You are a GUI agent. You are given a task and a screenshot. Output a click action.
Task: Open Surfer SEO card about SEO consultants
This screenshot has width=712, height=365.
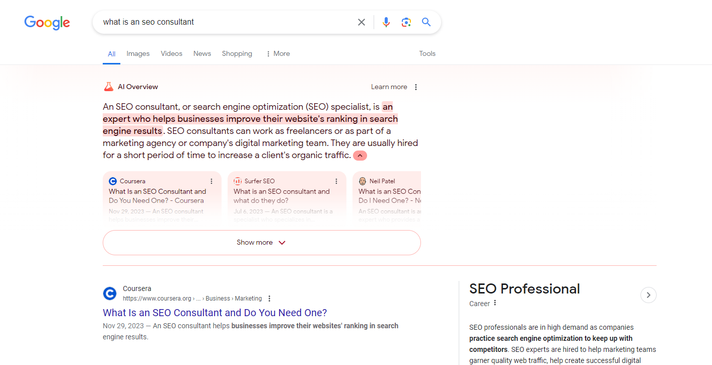click(287, 199)
